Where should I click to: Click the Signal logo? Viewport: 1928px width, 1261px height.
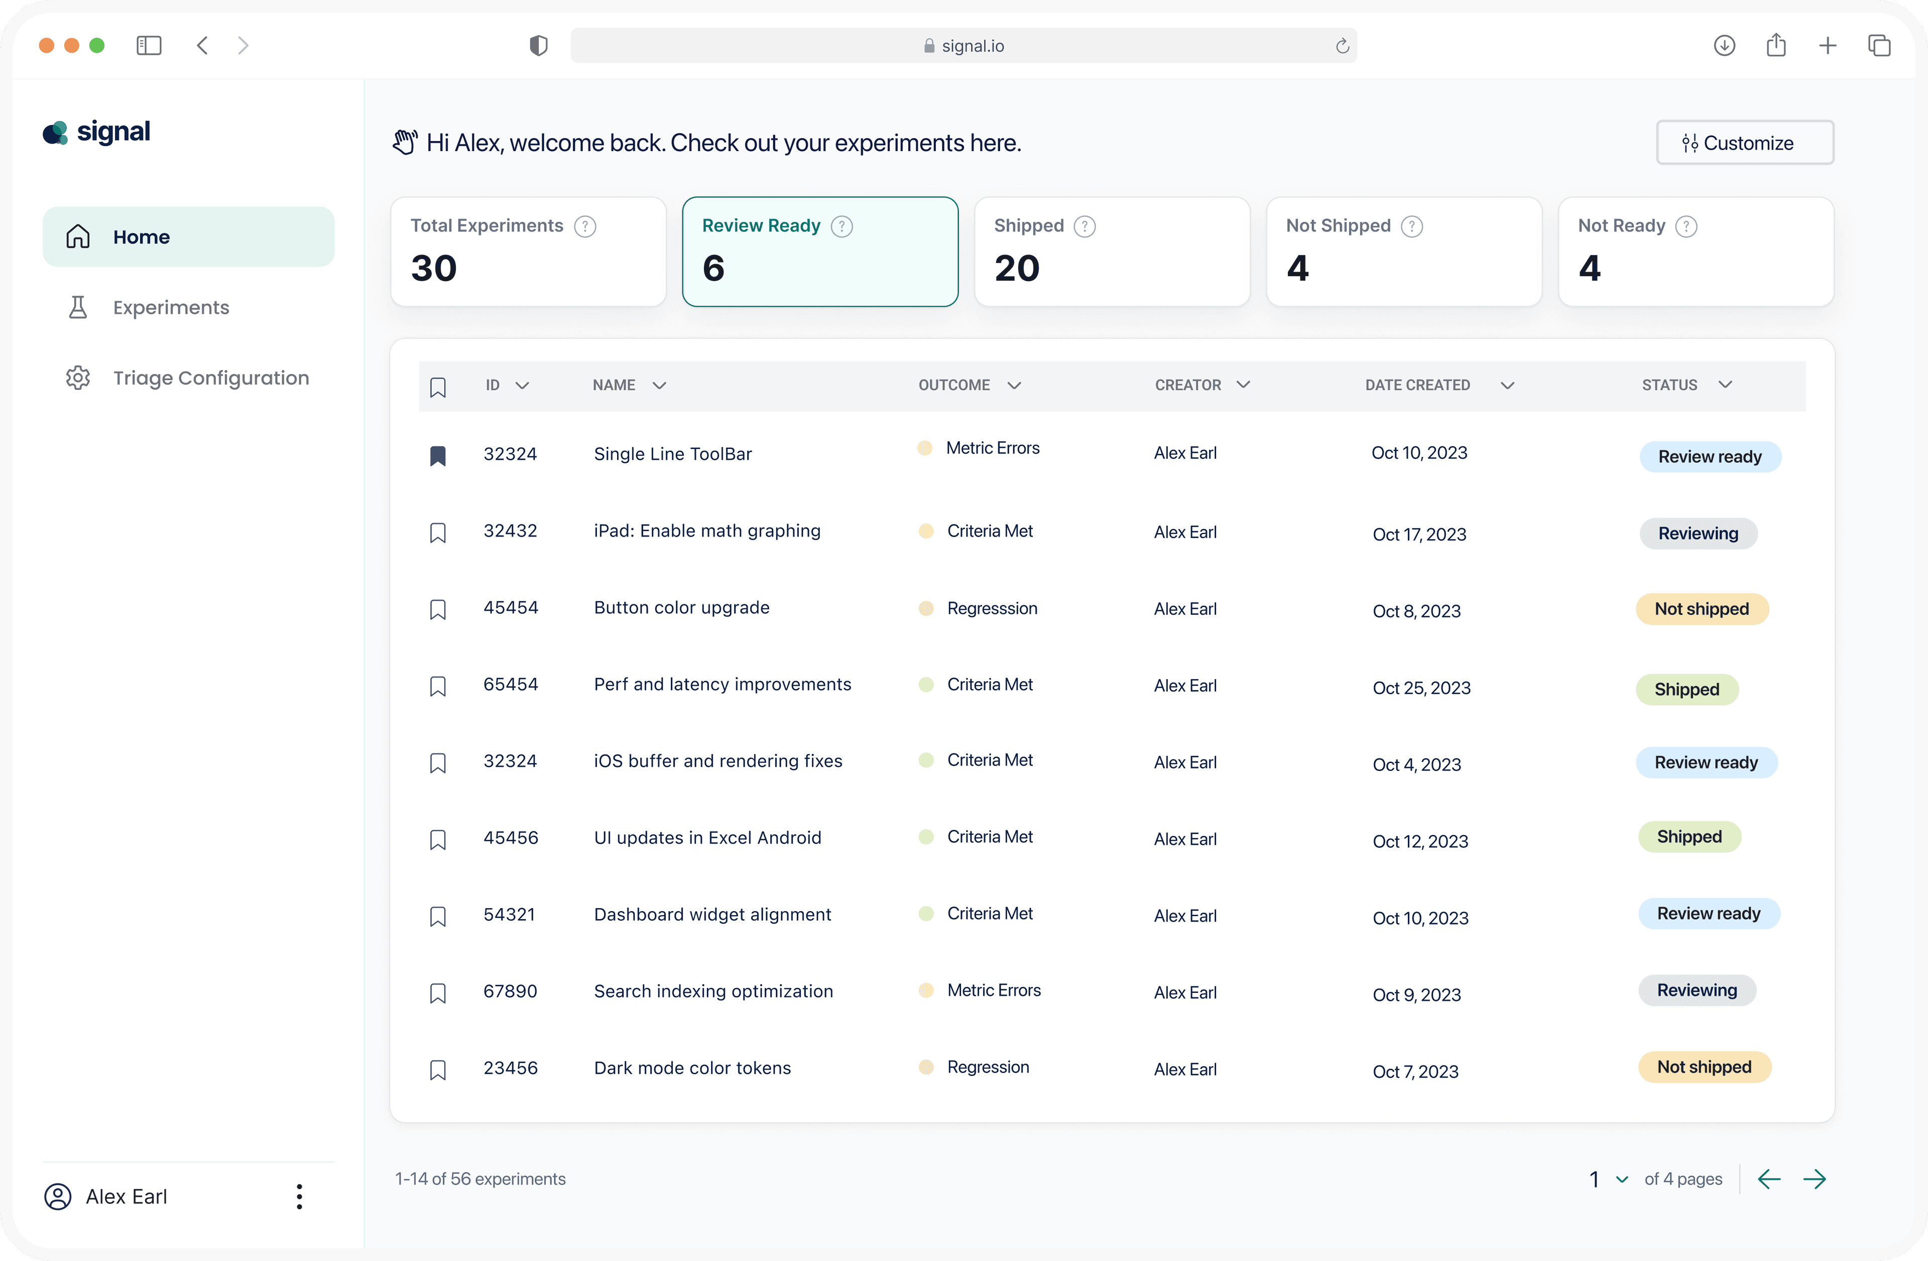pos(96,132)
